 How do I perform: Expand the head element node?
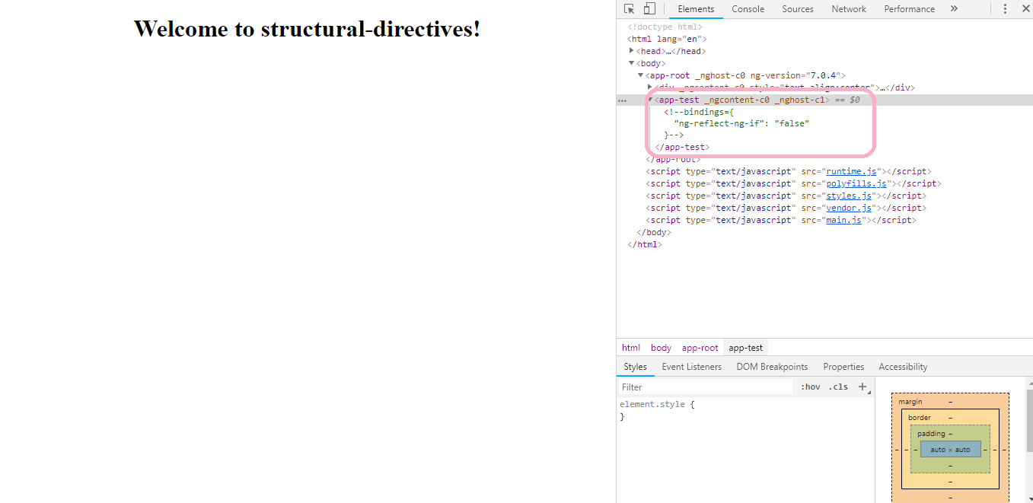tap(632, 51)
